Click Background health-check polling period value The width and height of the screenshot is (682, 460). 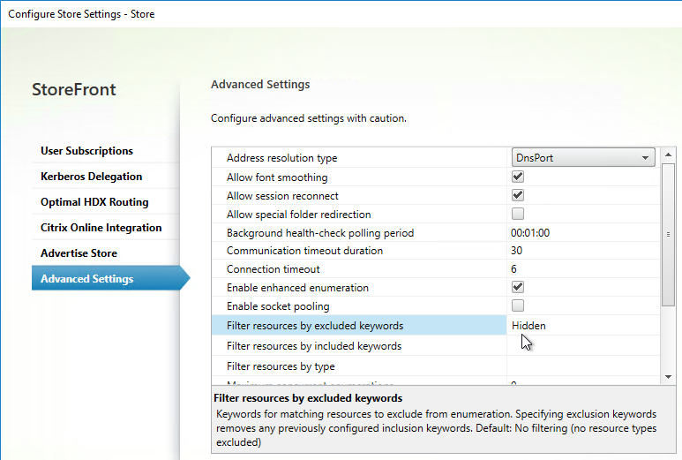[x=583, y=233]
